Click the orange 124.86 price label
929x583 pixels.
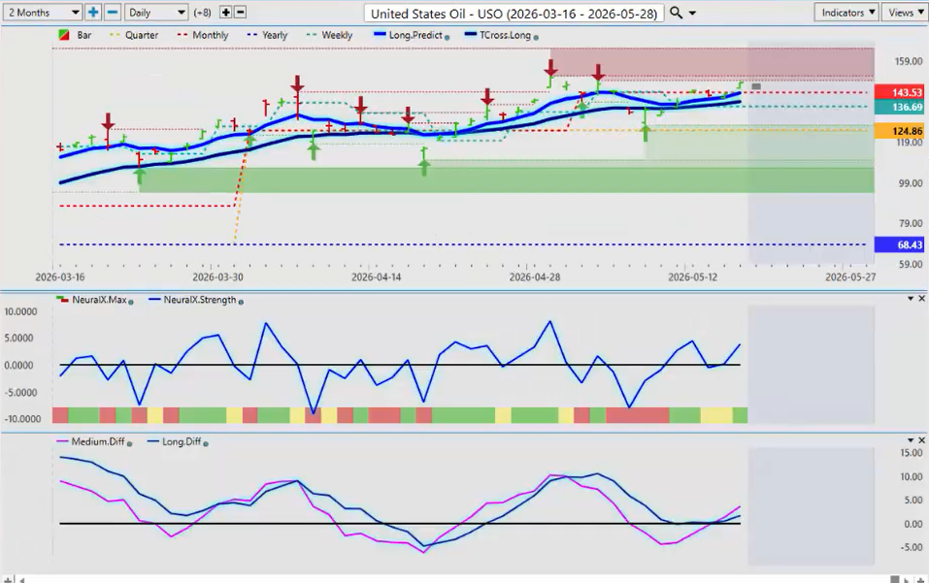(899, 131)
